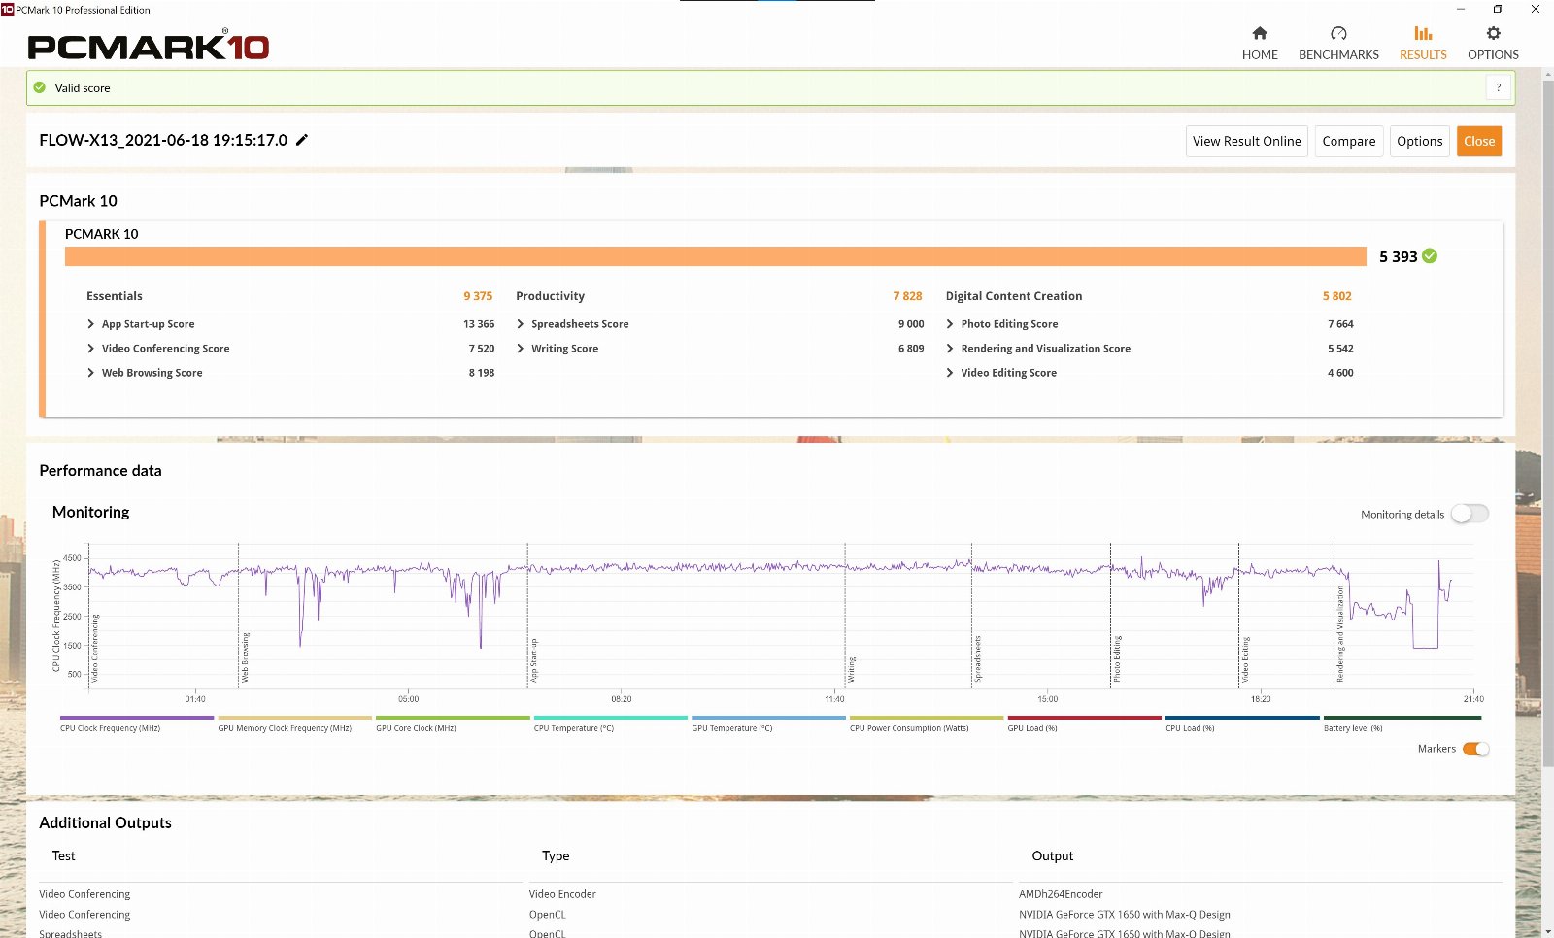1554x938 pixels.
Task: Click the Spreadsheets chart marker
Action: click(977, 659)
